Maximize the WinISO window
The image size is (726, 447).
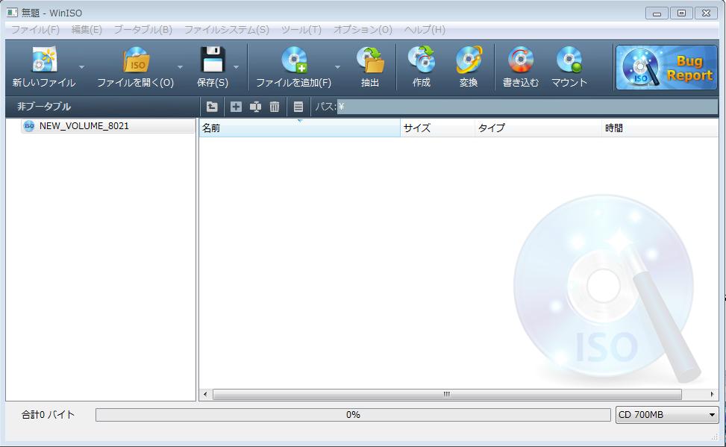pos(681,13)
